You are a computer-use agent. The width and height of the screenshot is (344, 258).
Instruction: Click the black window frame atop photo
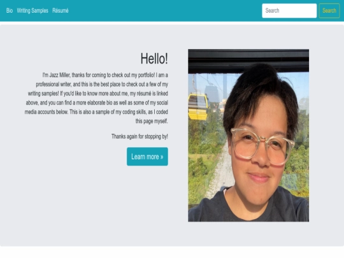click(x=248, y=61)
